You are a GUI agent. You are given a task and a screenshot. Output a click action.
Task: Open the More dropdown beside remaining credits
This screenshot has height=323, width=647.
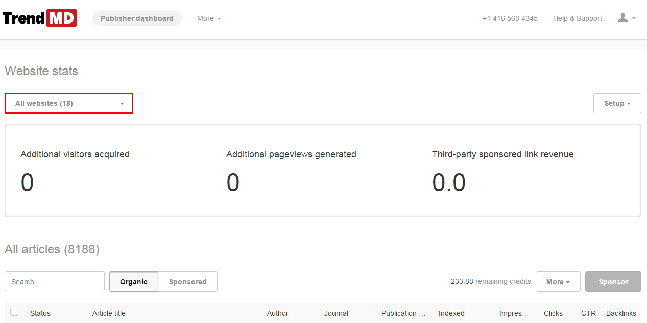(x=558, y=282)
